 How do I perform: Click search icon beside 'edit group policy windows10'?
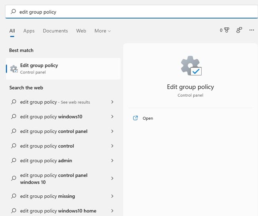coord(13,117)
